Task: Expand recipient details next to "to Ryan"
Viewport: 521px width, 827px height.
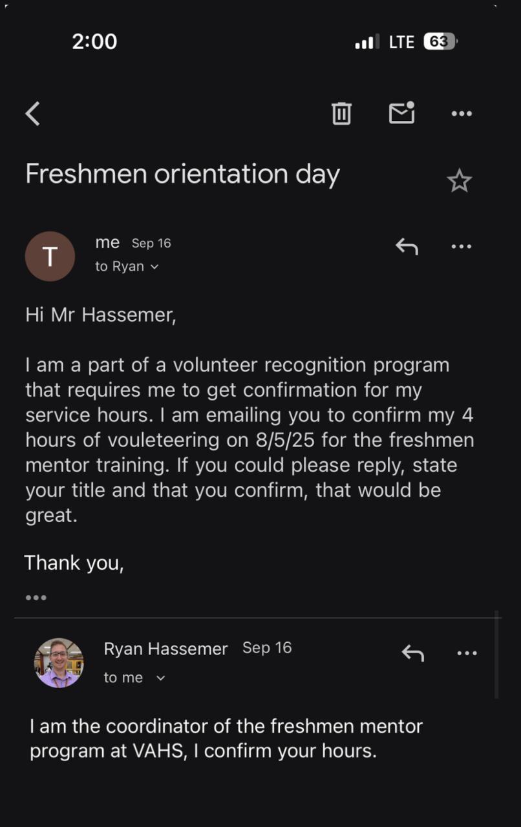Action: tap(154, 267)
